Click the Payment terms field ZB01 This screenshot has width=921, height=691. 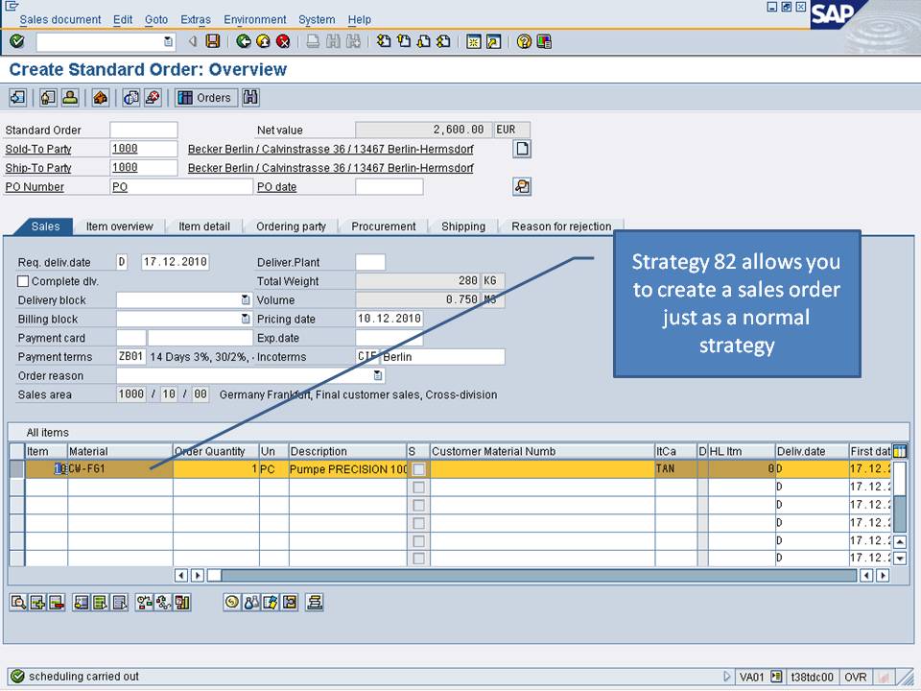pos(131,357)
